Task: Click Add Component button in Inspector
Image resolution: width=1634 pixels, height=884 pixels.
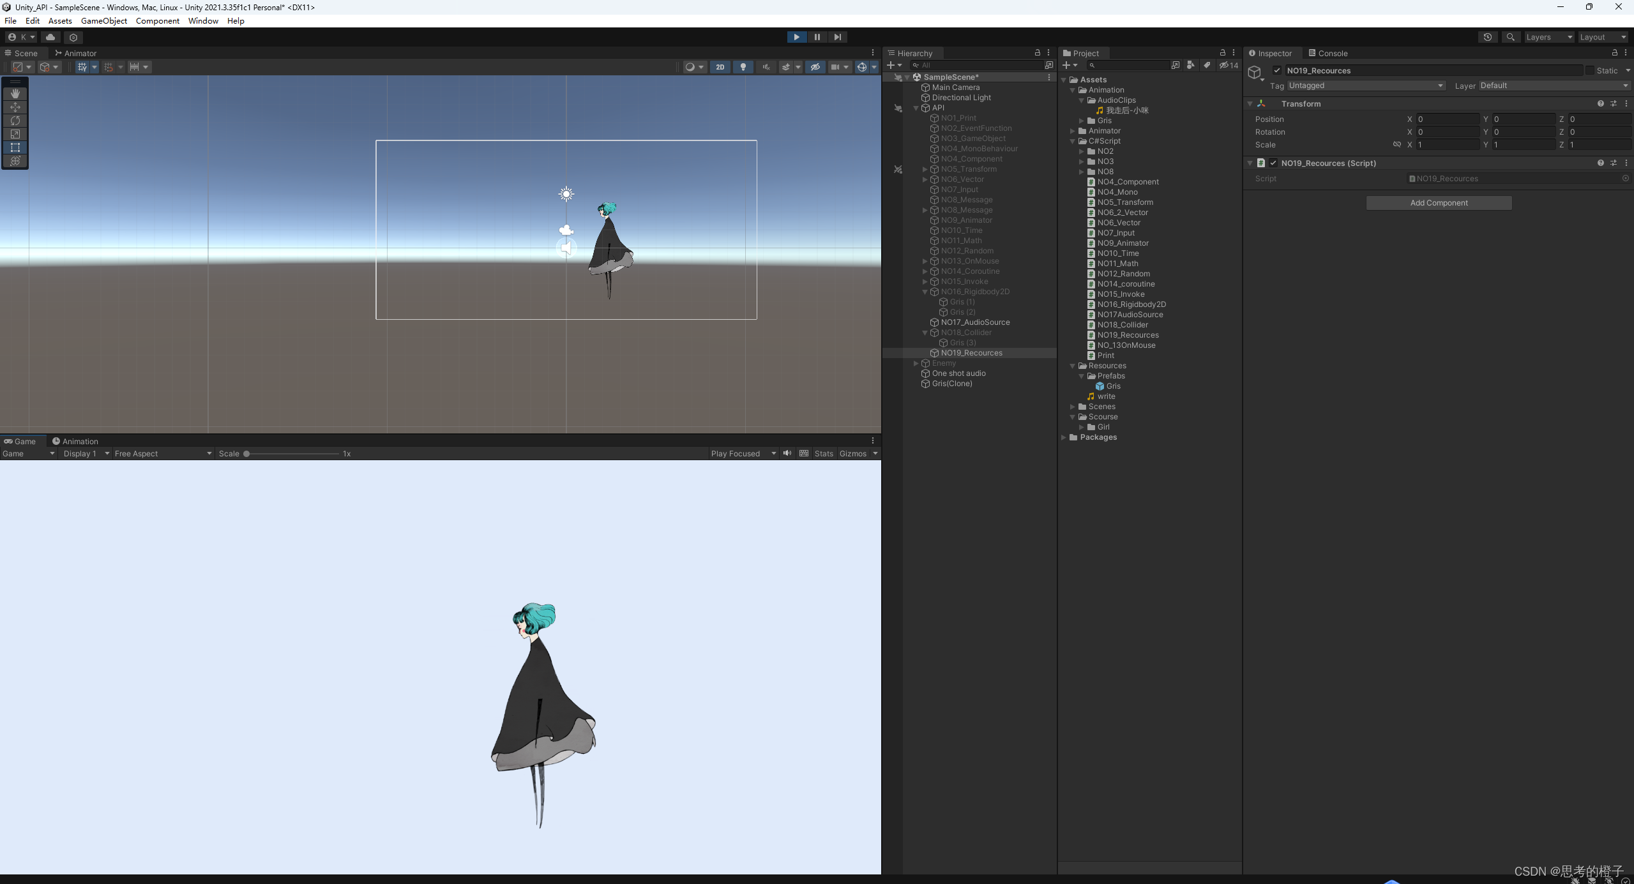Action: (1438, 202)
